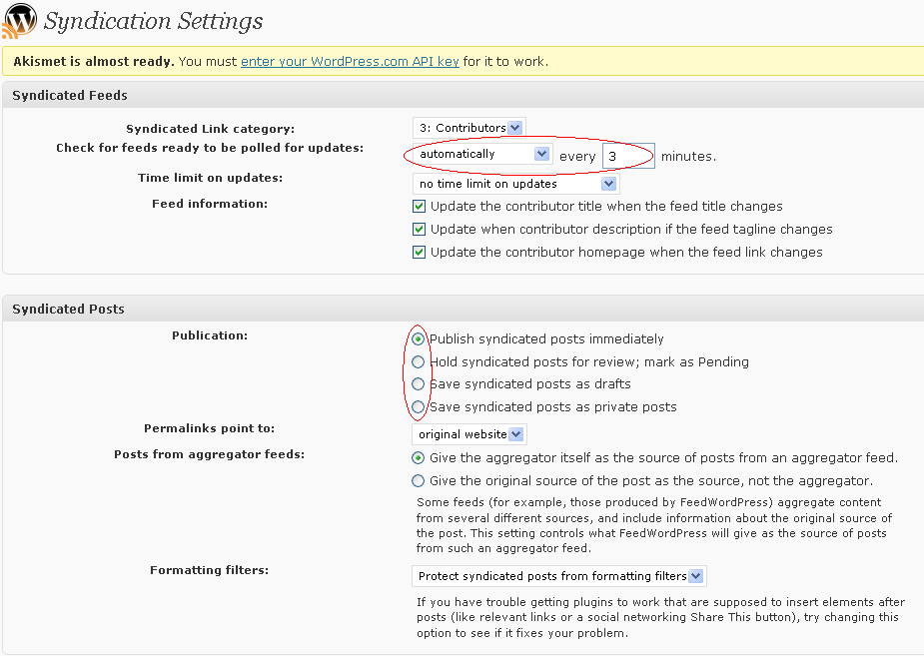Screen dimensions: 924x656
Task: Expand the automatically polling dropdown
Action: click(x=482, y=154)
